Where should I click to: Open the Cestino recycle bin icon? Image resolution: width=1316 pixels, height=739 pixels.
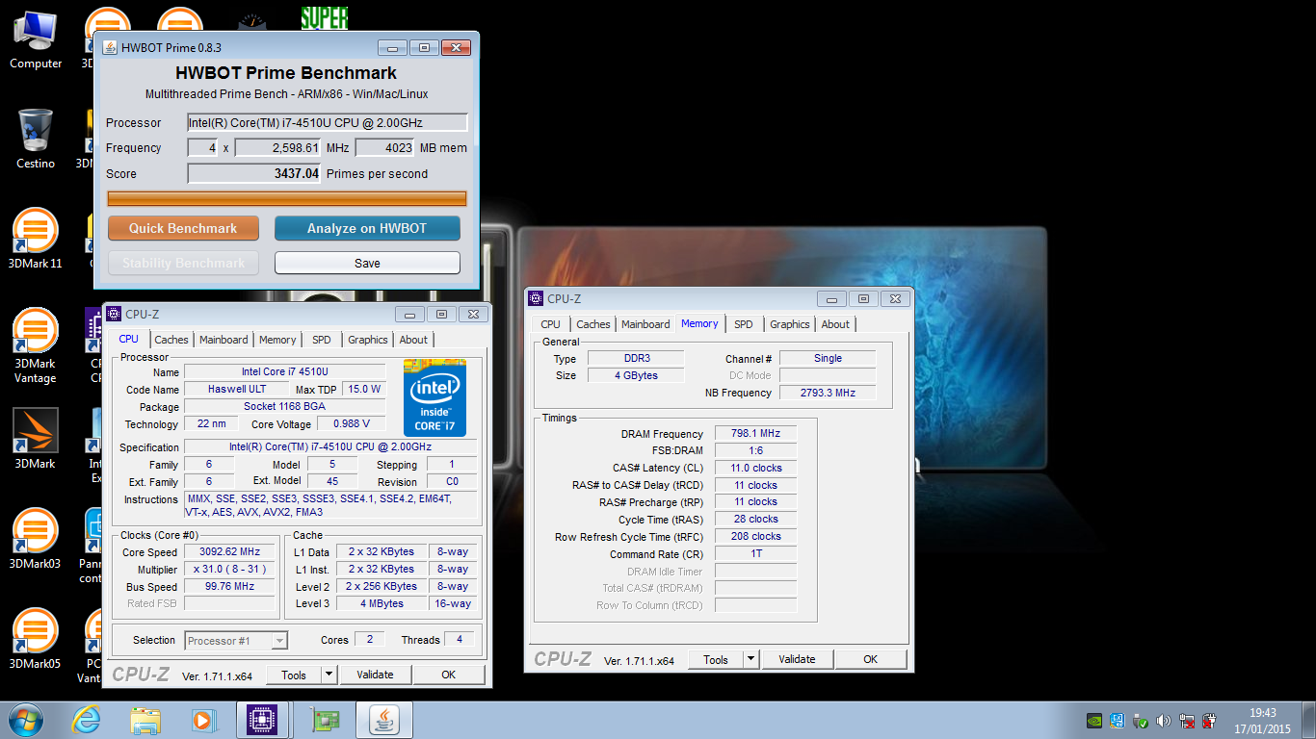pos(36,139)
